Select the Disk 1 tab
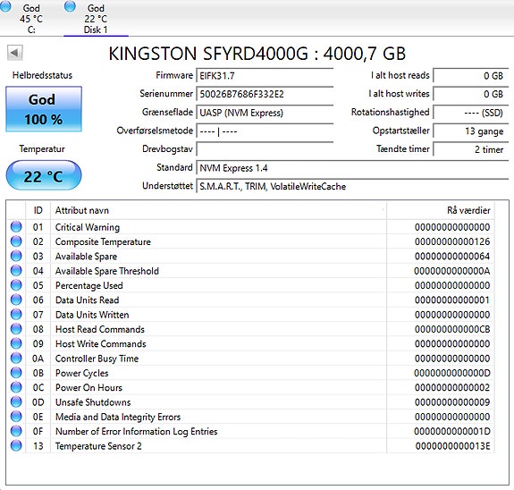 96,18
